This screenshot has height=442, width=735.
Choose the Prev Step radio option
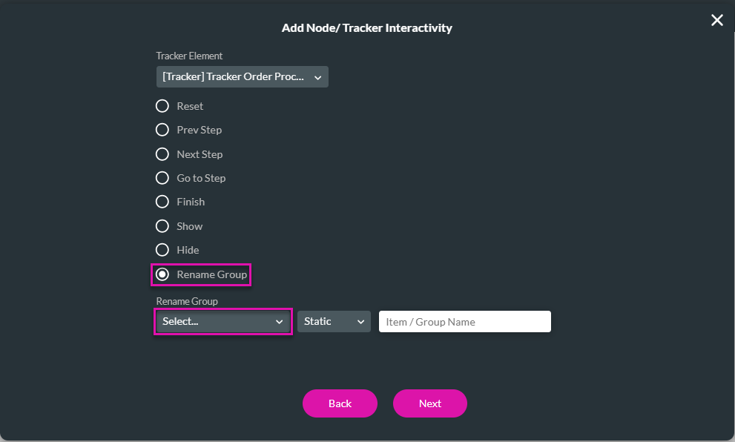tap(162, 130)
